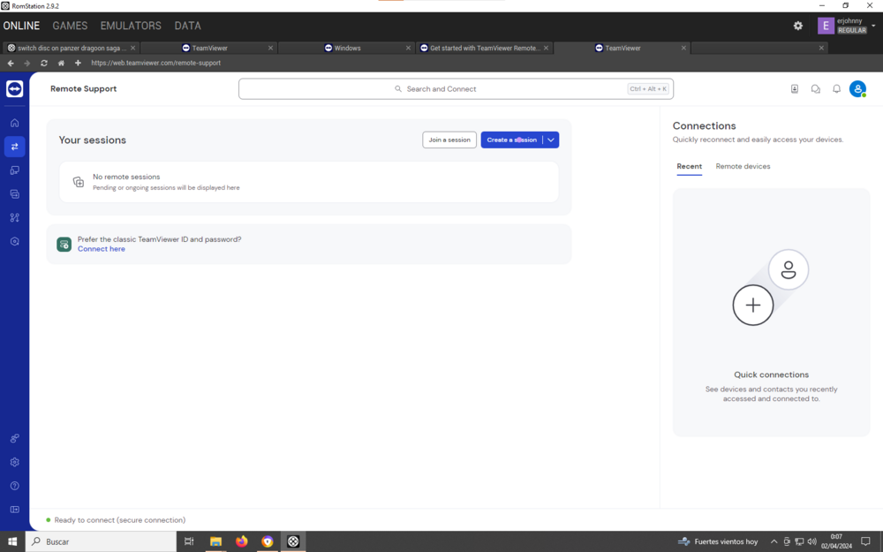Click the user profile avatar icon
The width and height of the screenshot is (883, 552).
point(857,89)
